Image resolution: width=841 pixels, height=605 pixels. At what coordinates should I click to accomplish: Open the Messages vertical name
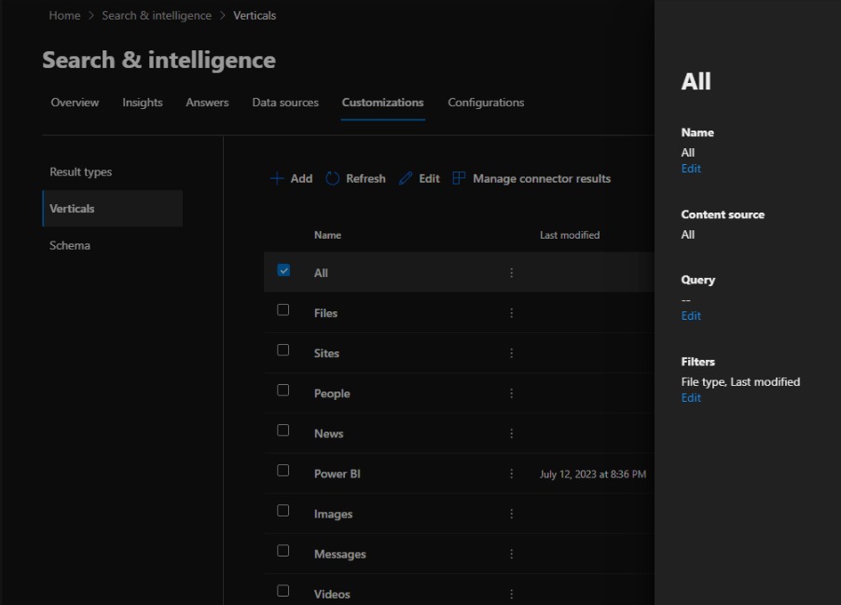340,554
